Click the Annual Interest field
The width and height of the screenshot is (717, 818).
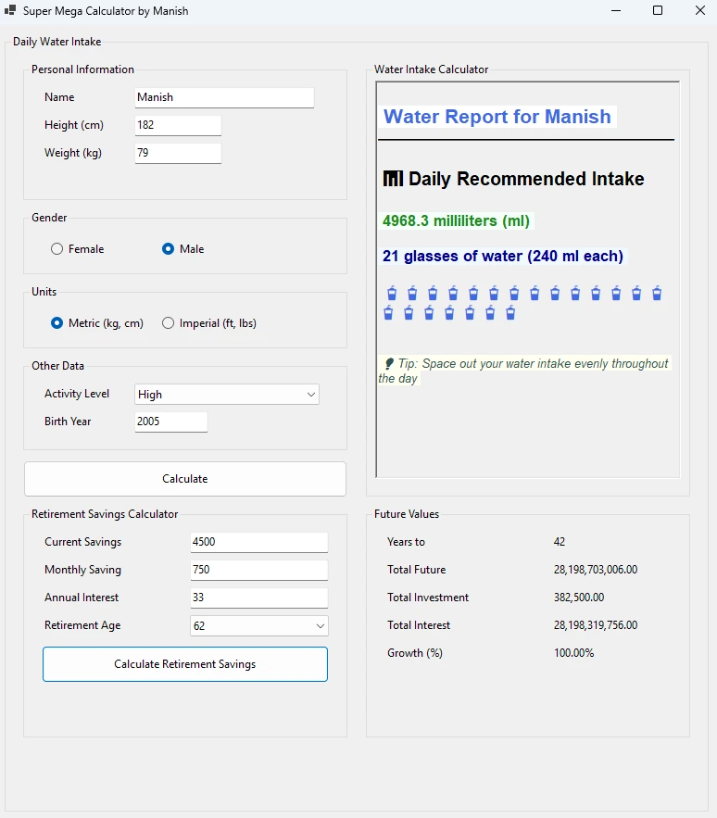[258, 598]
